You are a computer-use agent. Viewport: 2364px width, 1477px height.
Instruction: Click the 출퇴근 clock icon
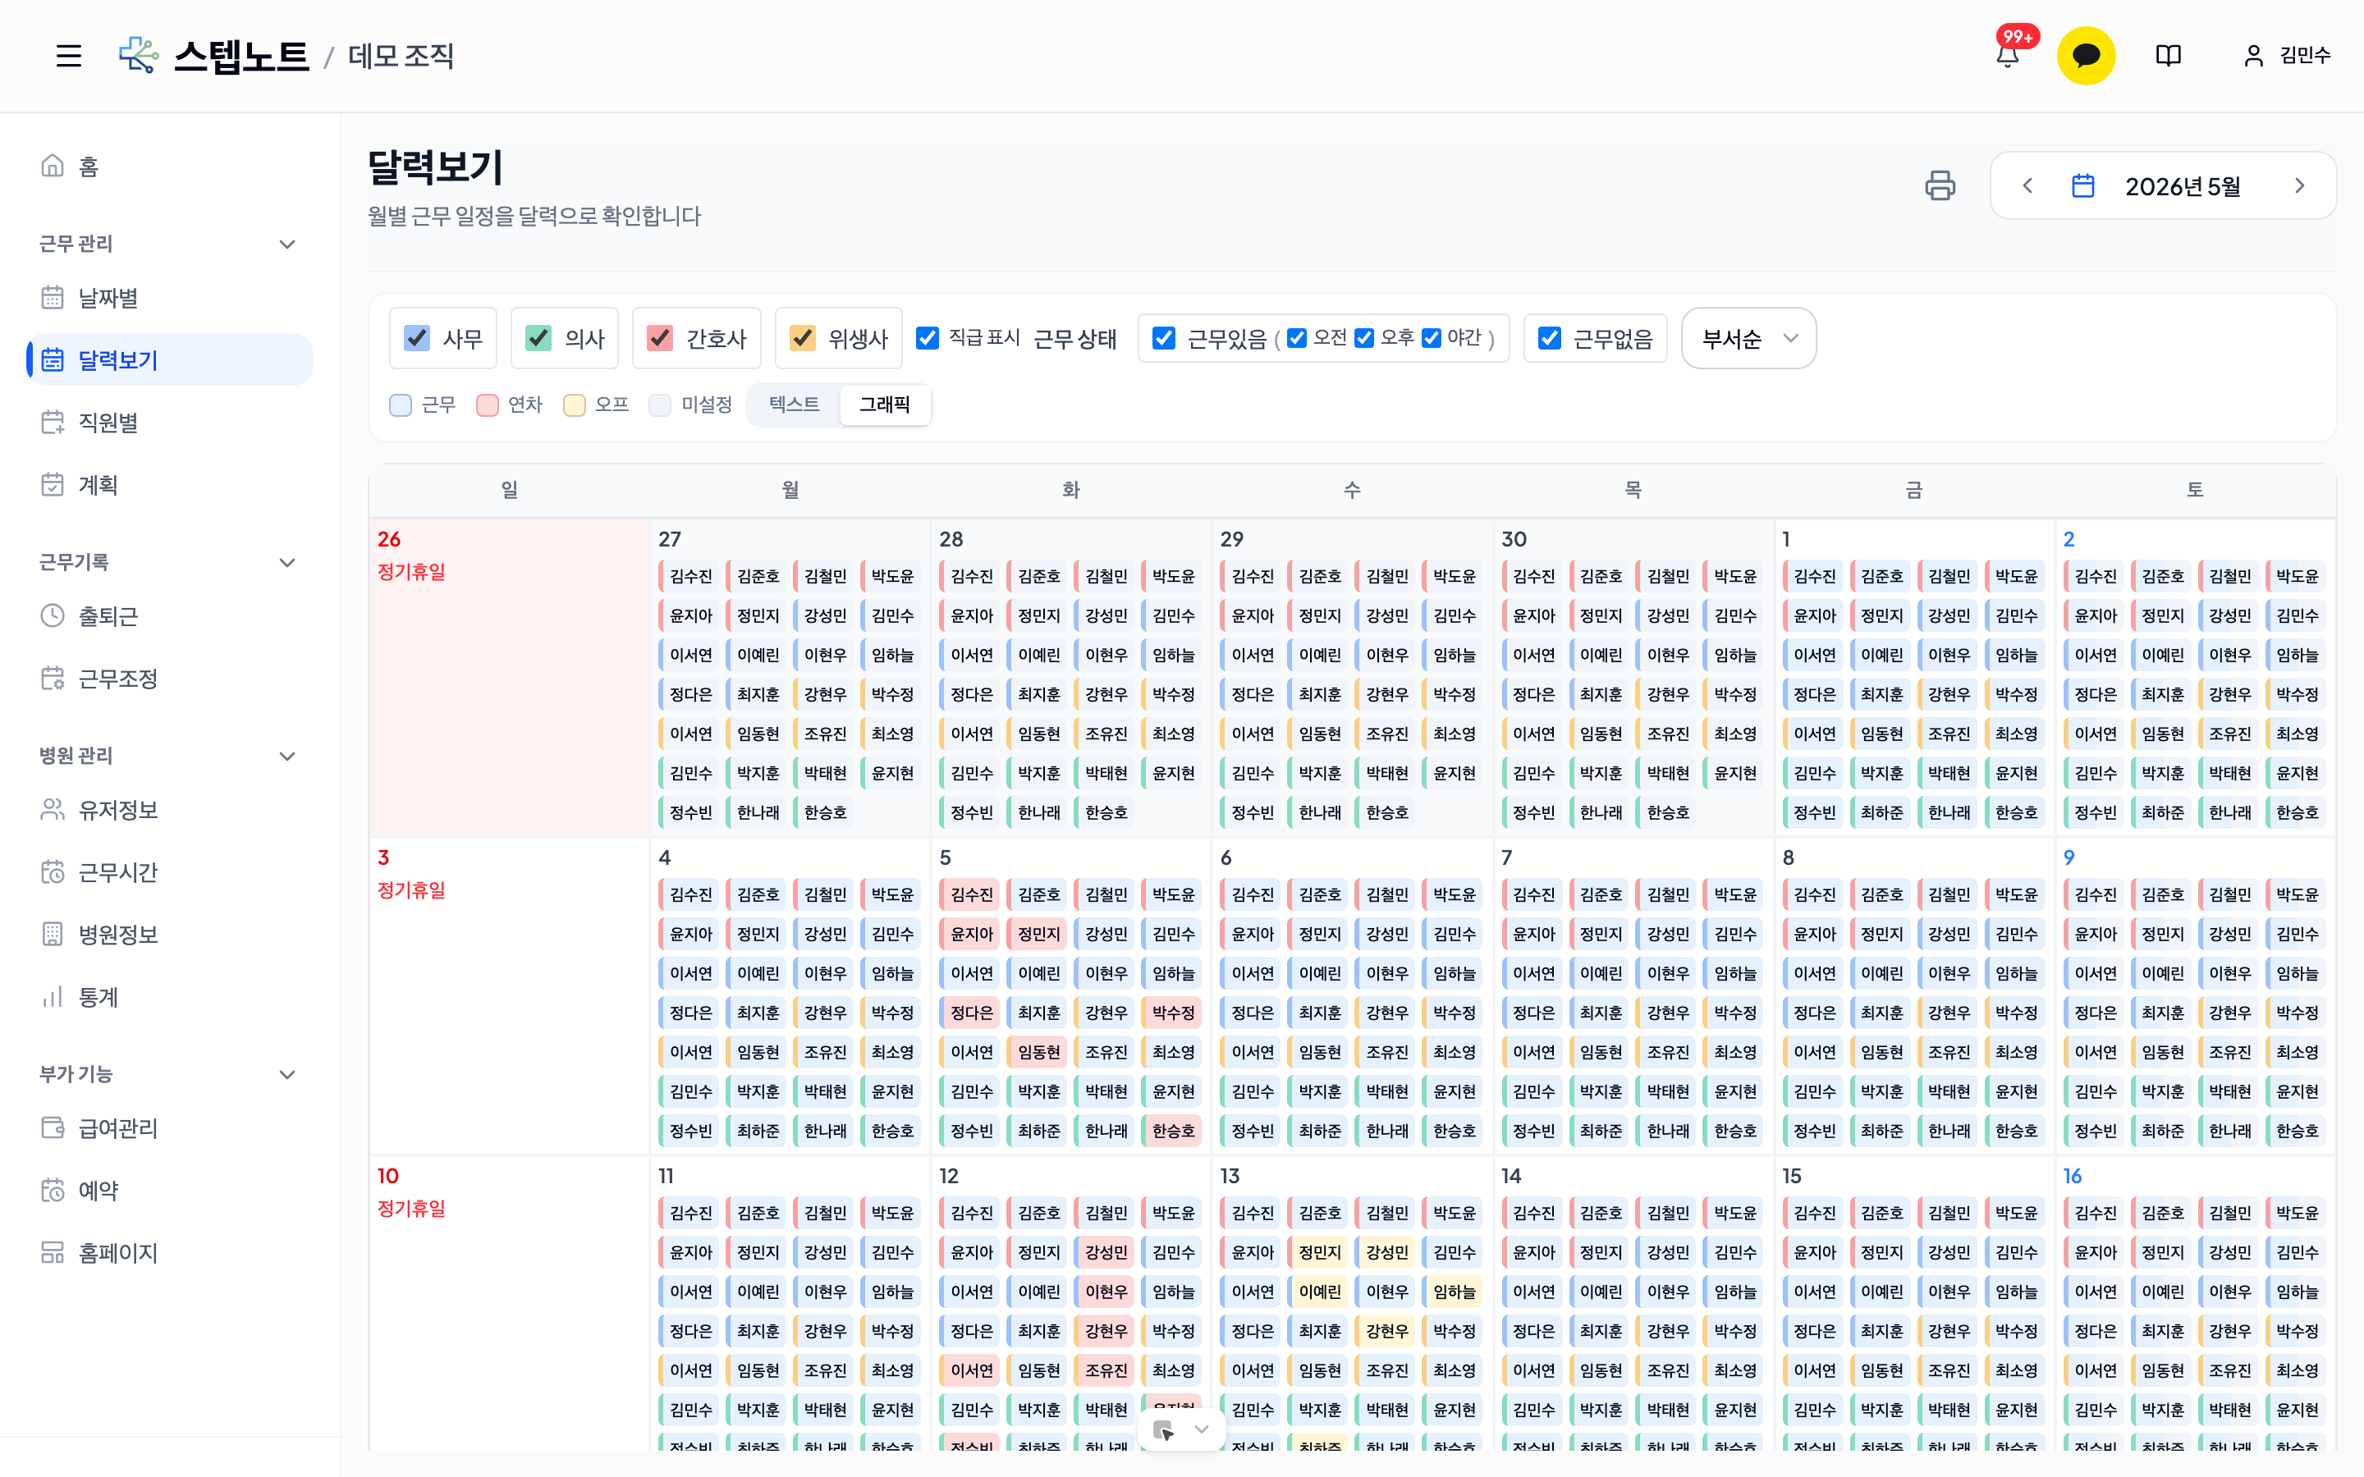tap(53, 615)
